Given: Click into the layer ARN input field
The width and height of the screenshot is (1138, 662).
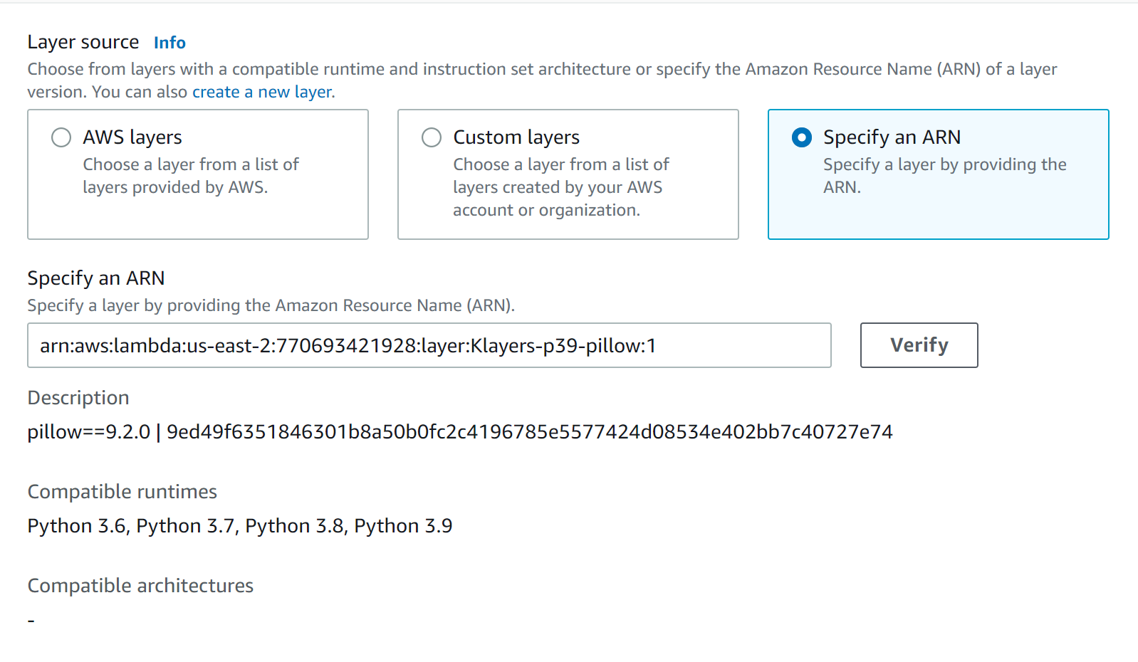Looking at the screenshot, I should point(429,346).
